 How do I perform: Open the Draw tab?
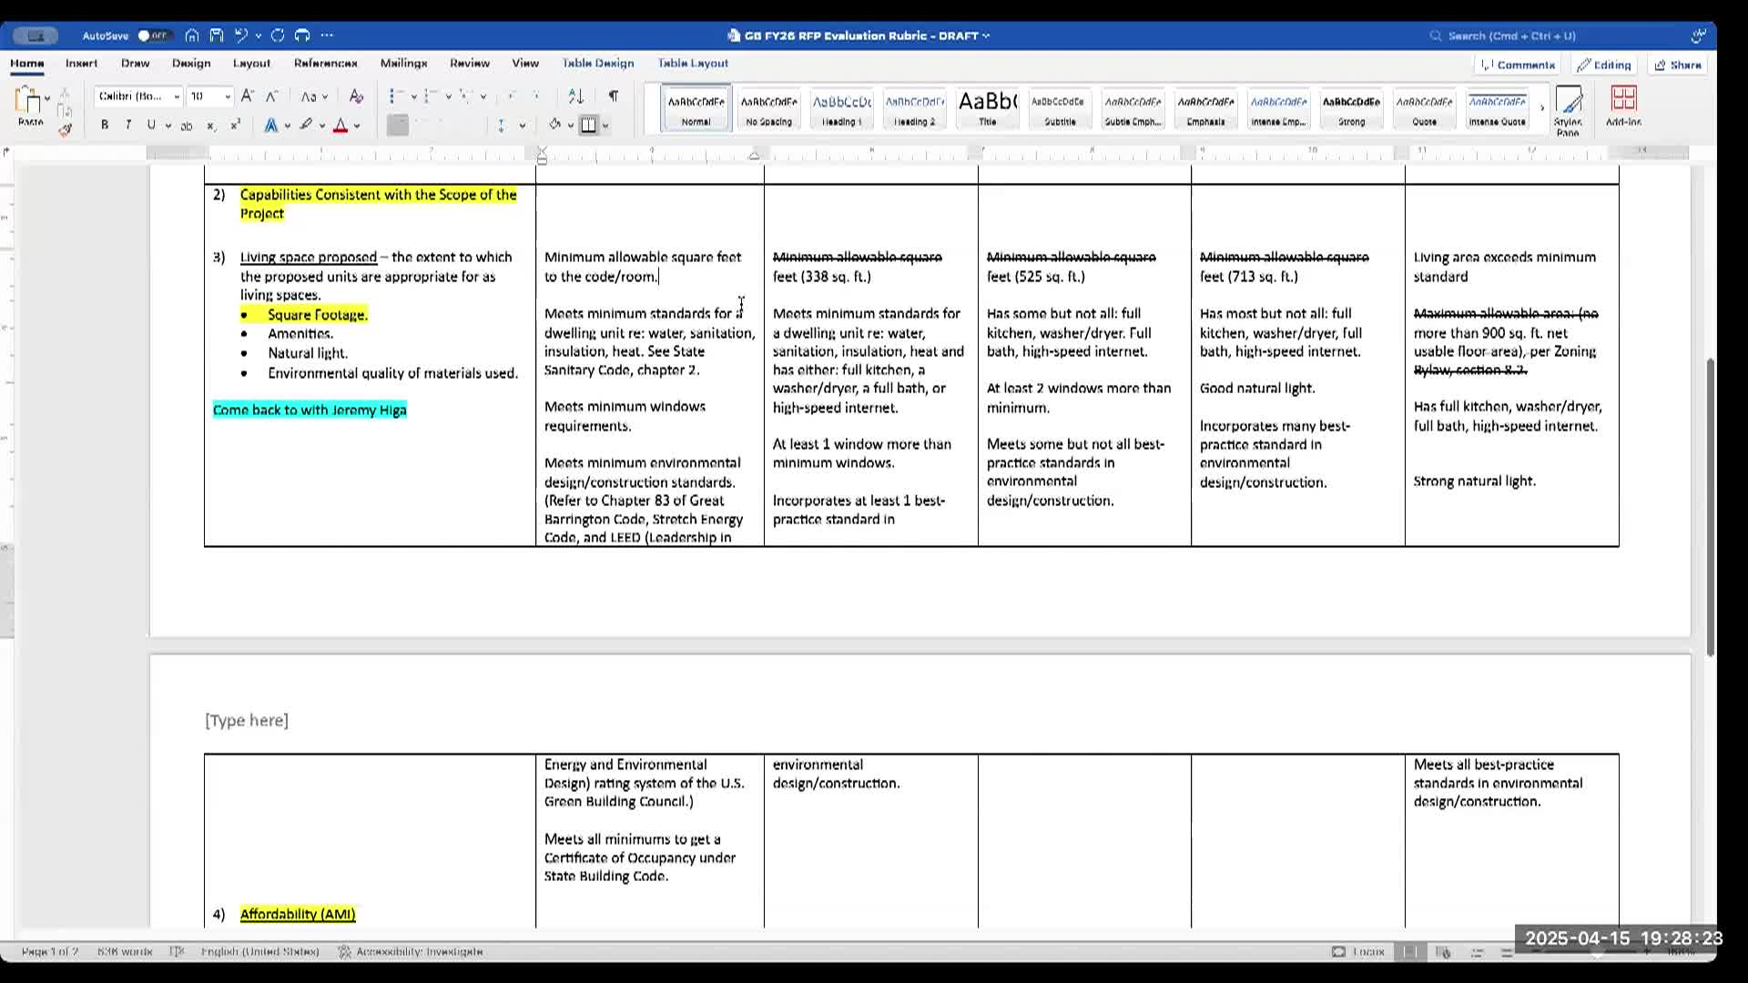pos(135,64)
